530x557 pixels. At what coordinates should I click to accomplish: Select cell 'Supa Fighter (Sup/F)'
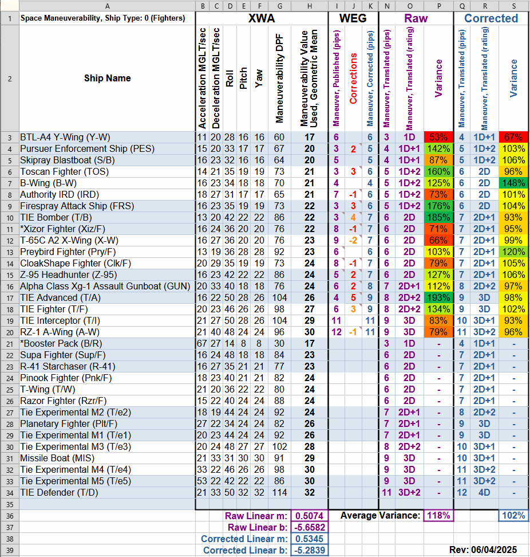(107, 355)
